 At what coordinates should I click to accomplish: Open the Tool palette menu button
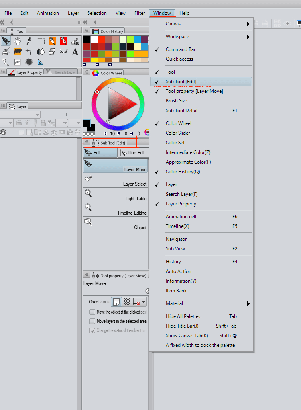(x=3, y=31)
